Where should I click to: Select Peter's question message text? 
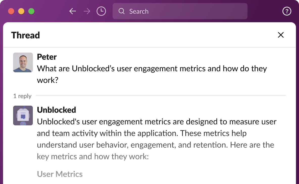click(152, 69)
